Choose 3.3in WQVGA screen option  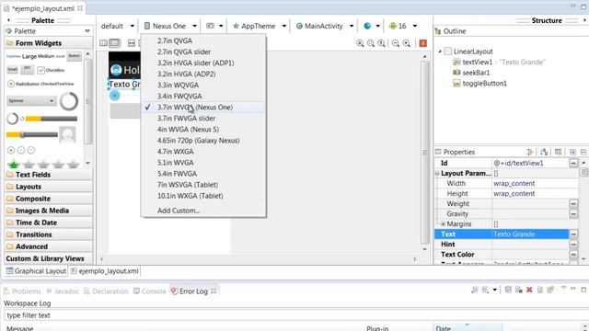[203, 85]
